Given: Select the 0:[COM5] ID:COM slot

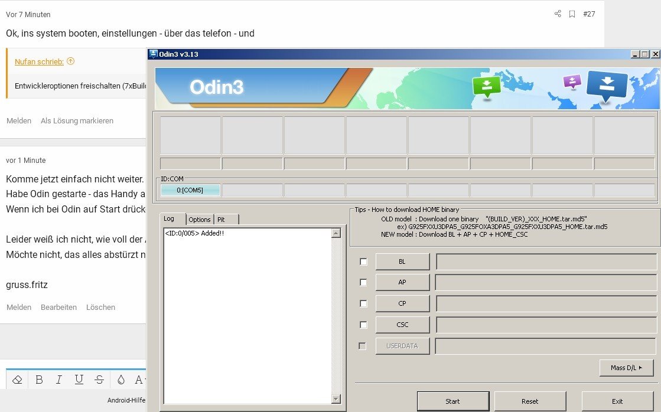Looking at the screenshot, I should point(190,191).
